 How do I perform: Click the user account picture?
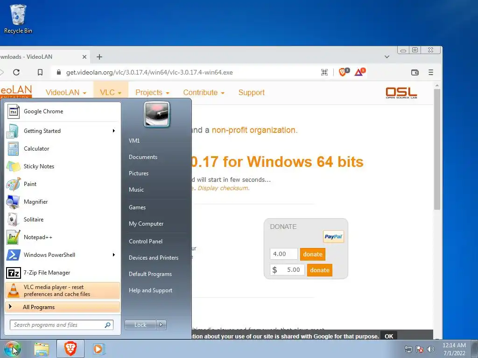pos(157,114)
